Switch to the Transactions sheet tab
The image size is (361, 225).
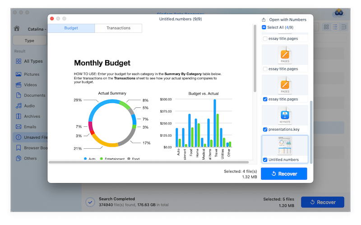coord(118,28)
